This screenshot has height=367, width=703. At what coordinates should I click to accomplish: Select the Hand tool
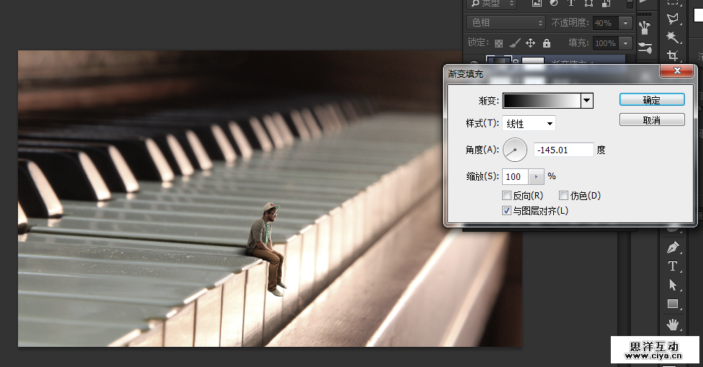pos(673,324)
